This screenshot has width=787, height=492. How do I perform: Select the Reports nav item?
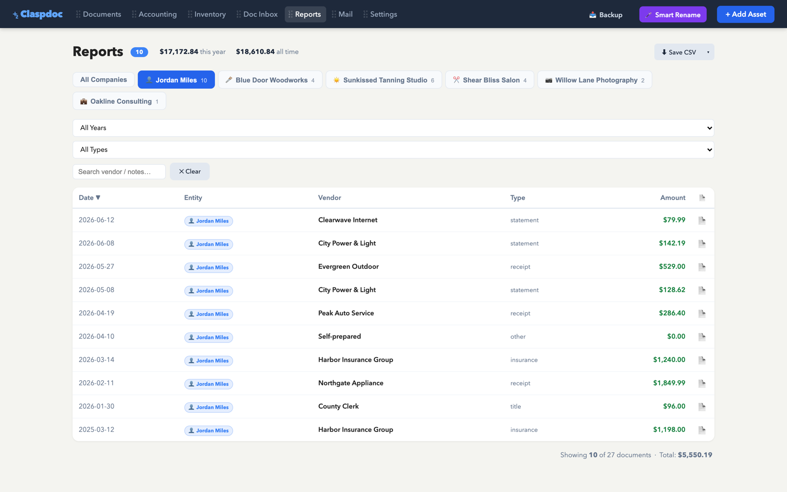[305, 14]
